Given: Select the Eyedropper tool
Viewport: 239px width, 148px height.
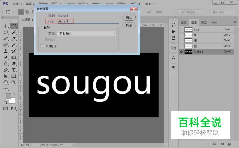Looking at the screenshot, I should pyautogui.click(x=13, y=38).
